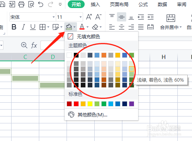The width and height of the screenshot is (192, 141).
Task: Open Print Preview icon
Action: click(x=31, y=4)
